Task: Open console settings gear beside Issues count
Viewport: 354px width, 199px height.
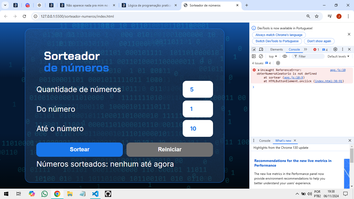Action: pyautogui.click(x=278, y=63)
